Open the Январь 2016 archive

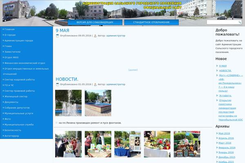[x=226, y=152]
